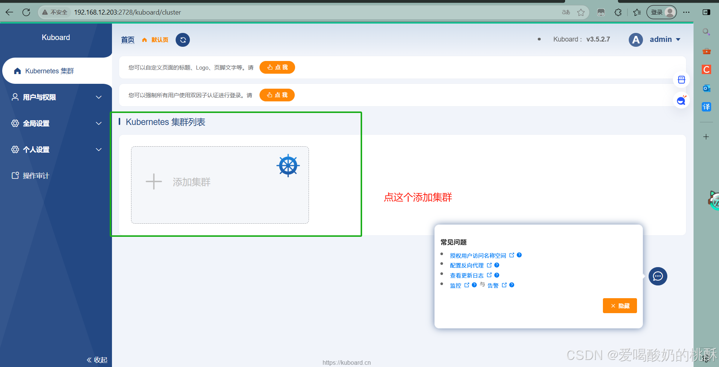Screen dimensions: 719x367
Task: Click help icon next to 配置反向代理
Action: click(x=497, y=265)
